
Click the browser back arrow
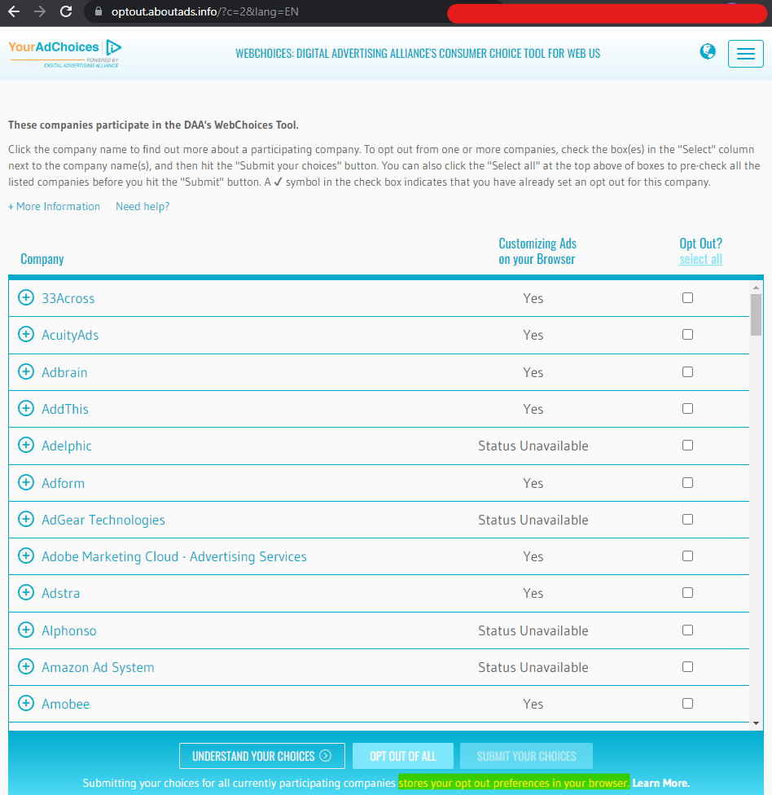pyautogui.click(x=14, y=11)
